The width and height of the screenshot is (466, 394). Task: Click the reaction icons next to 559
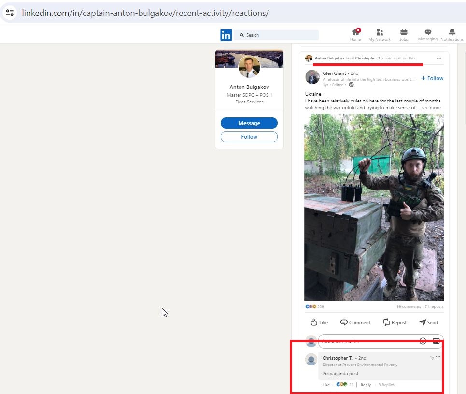[311, 306]
